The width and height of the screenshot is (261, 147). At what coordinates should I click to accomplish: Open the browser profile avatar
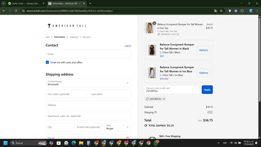[251, 11]
